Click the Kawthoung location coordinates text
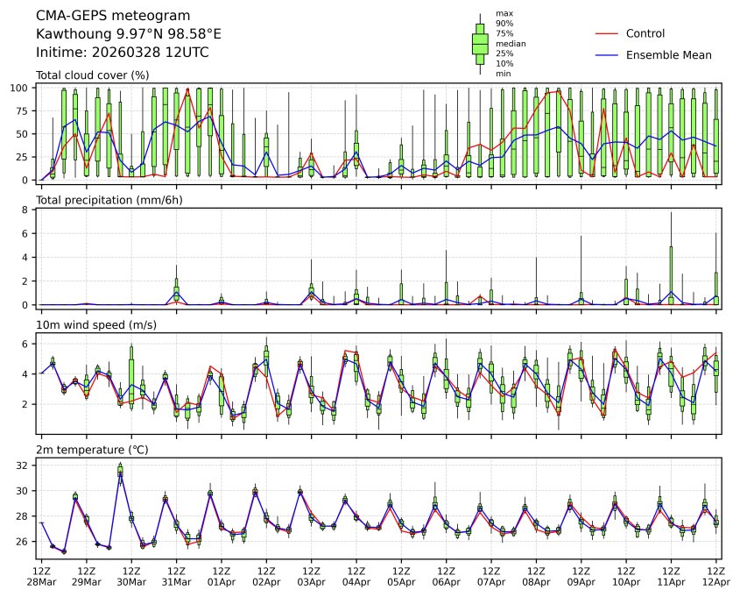Viewport: 740px width, 597px height. (128, 34)
